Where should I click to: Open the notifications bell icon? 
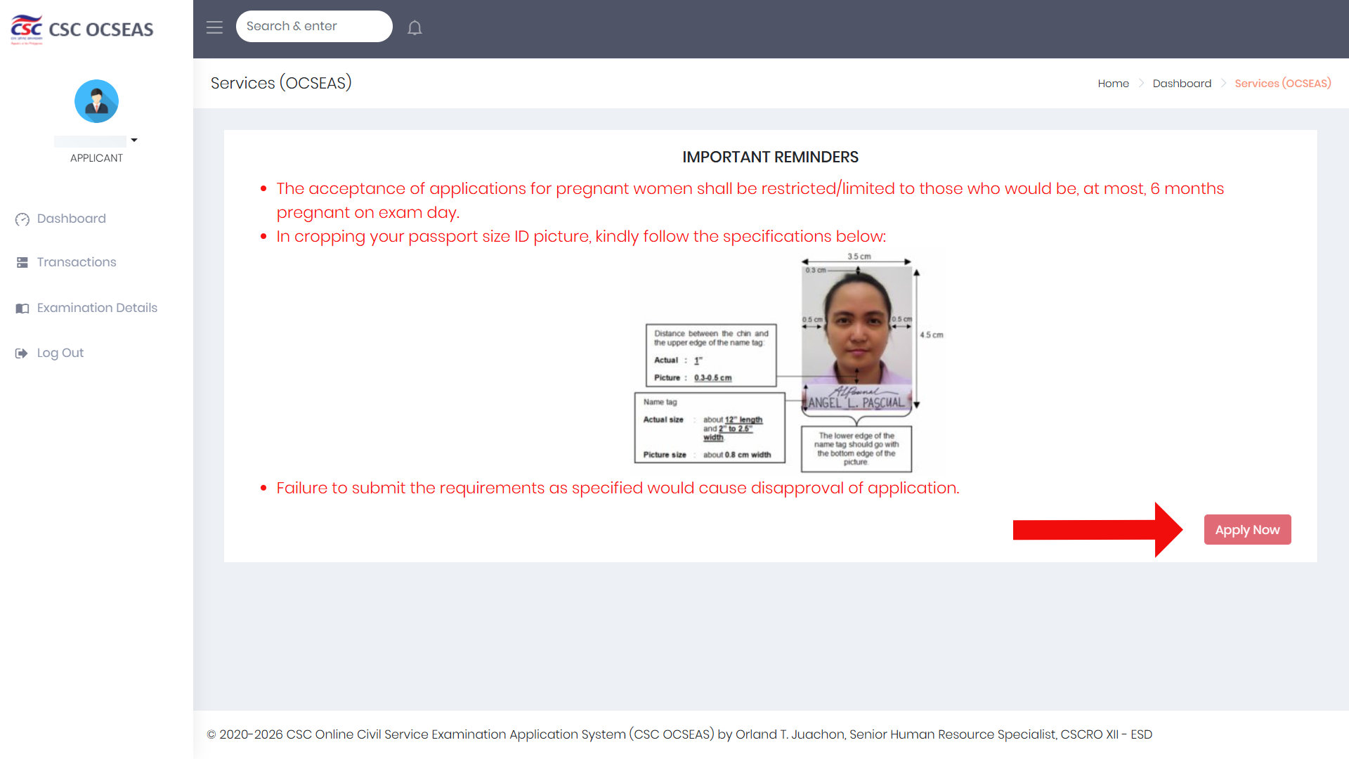[x=415, y=27]
